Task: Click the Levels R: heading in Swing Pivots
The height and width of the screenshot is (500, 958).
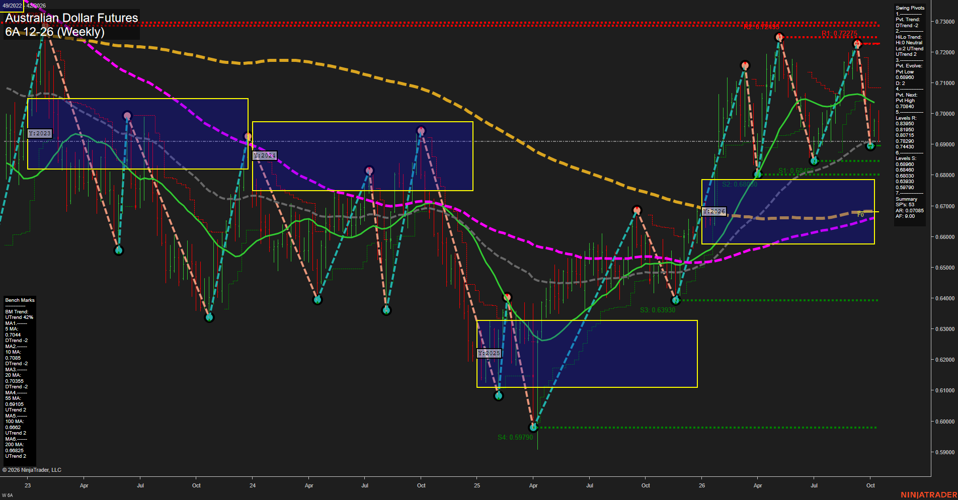Action: coord(906,118)
